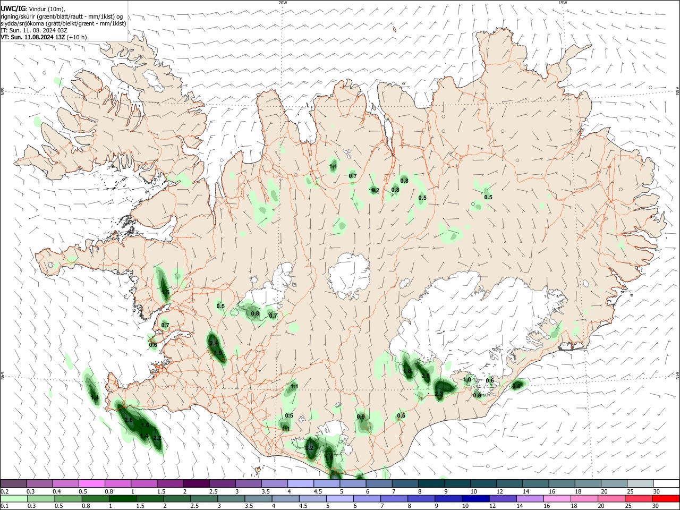The image size is (680, 510).
Task: Select the 3.2 rainfall value on the south coast
Action: (x=310, y=448)
